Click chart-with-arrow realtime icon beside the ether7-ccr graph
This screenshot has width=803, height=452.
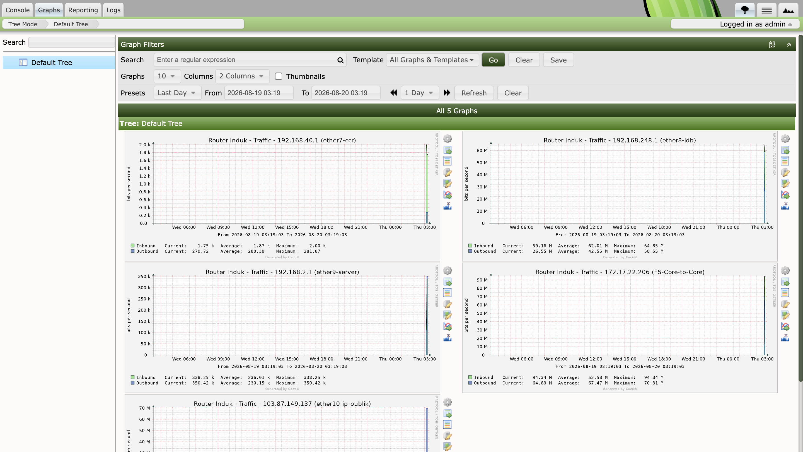[447, 195]
